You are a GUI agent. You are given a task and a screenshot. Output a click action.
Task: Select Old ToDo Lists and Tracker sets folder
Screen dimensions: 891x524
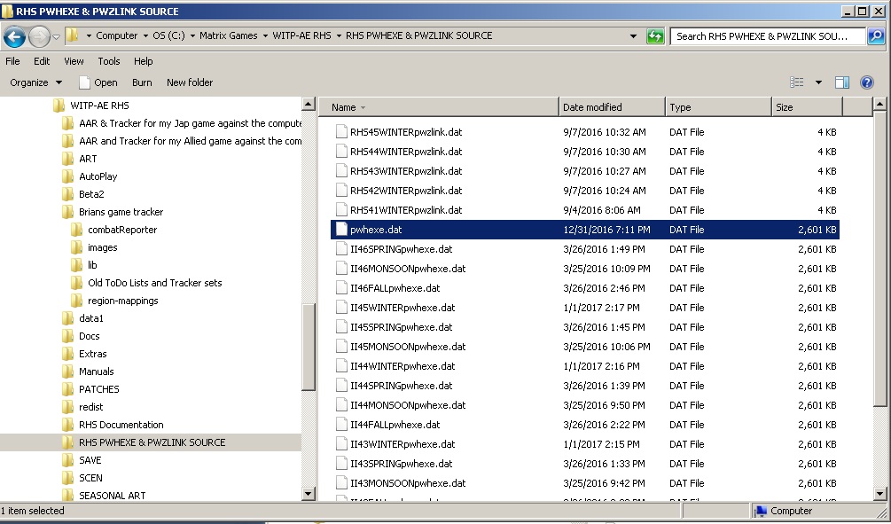point(154,283)
